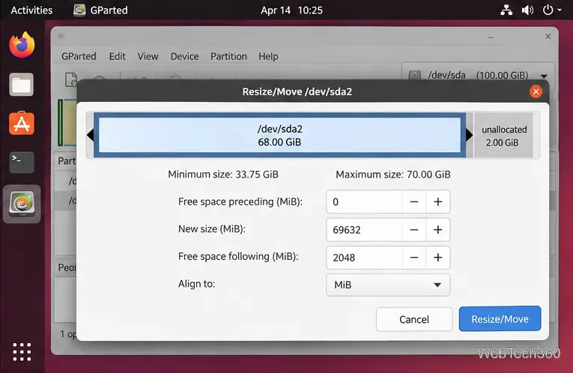Open the Device menu
Image resolution: width=573 pixels, height=373 pixels.
click(x=184, y=56)
